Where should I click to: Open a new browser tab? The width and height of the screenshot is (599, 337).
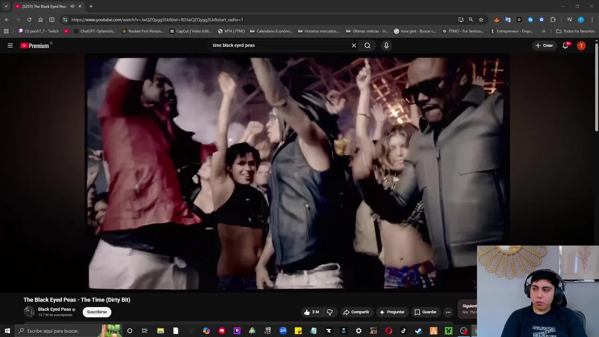point(91,6)
